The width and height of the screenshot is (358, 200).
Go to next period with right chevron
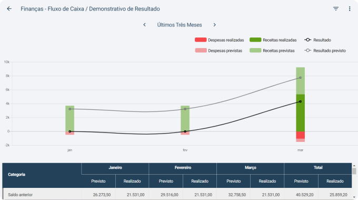(214, 25)
